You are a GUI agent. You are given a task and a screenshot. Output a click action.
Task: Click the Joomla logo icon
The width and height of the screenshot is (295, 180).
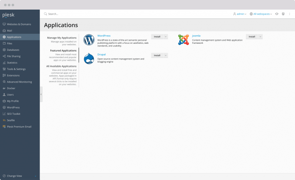(x=184, y=40)
